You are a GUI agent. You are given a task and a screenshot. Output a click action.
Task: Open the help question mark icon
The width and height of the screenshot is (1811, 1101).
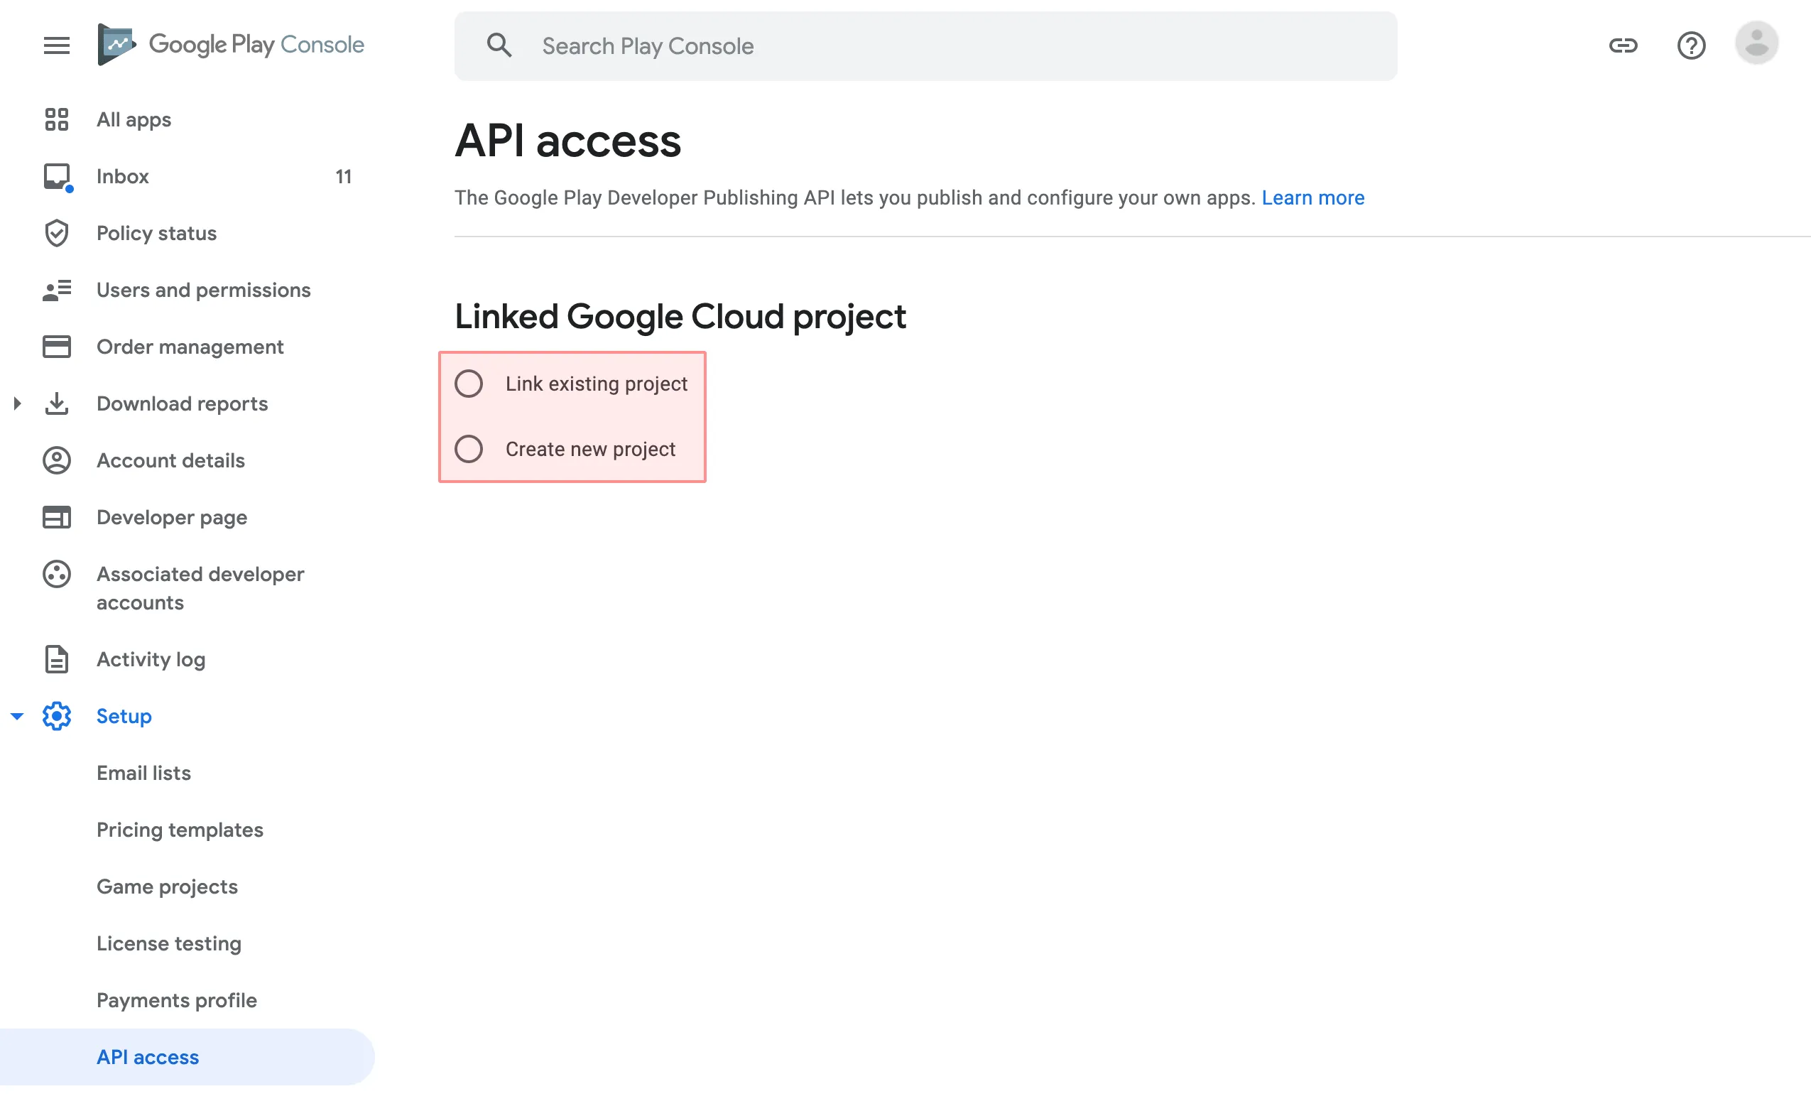1691,45
